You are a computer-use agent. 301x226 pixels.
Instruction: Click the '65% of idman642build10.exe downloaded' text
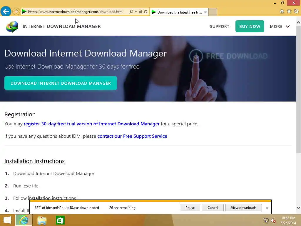tap(67, 208)
